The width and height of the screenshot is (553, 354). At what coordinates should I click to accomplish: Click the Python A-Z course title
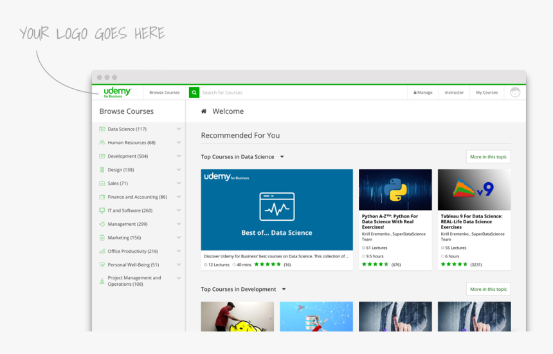(x=390, y=221)
